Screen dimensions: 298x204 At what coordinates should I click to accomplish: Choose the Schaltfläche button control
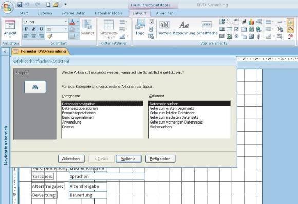click(x=207, y=28)
